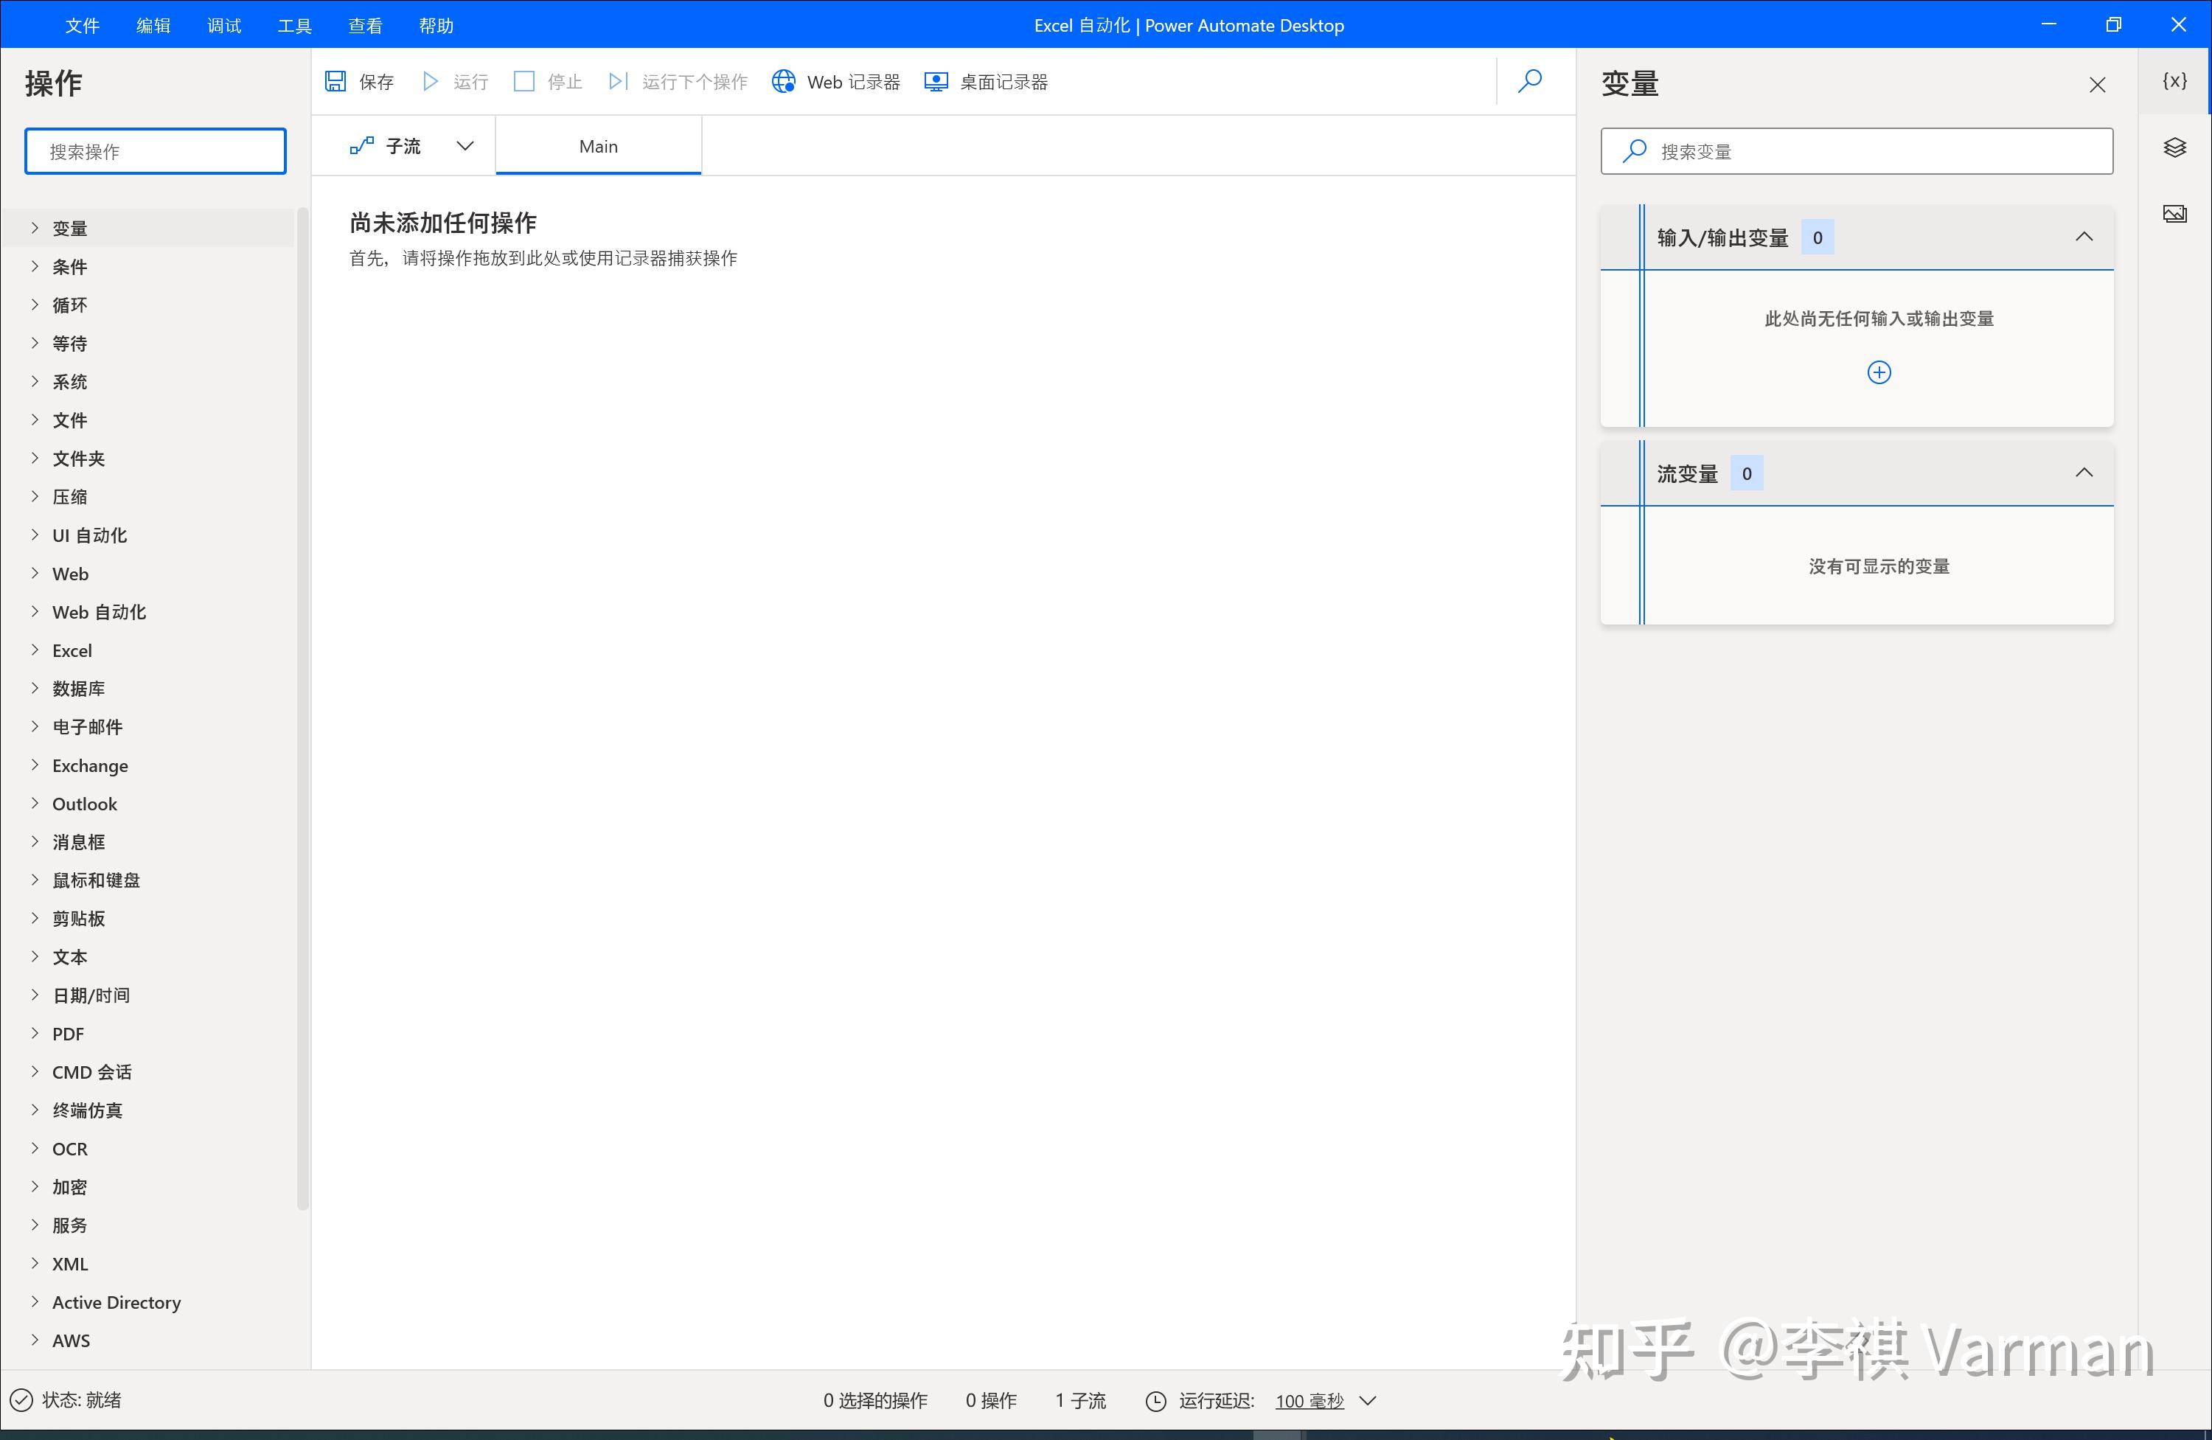Open the variables {x} panel icon

pos(2175,81)
